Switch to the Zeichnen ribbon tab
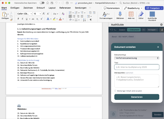 (x=28, y=8)
